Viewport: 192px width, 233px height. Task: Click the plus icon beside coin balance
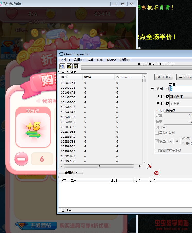[x=120, y=14]
